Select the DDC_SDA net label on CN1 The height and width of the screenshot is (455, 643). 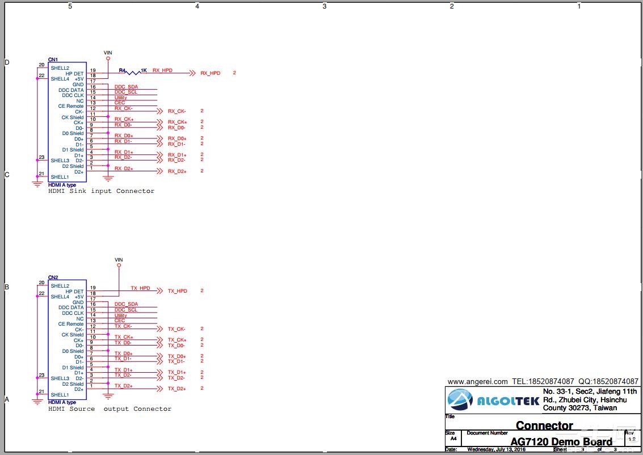[127, 86]
